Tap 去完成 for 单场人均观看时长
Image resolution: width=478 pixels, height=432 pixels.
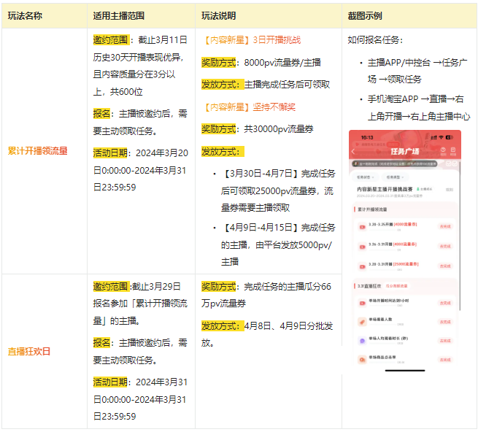click(445, 341)
